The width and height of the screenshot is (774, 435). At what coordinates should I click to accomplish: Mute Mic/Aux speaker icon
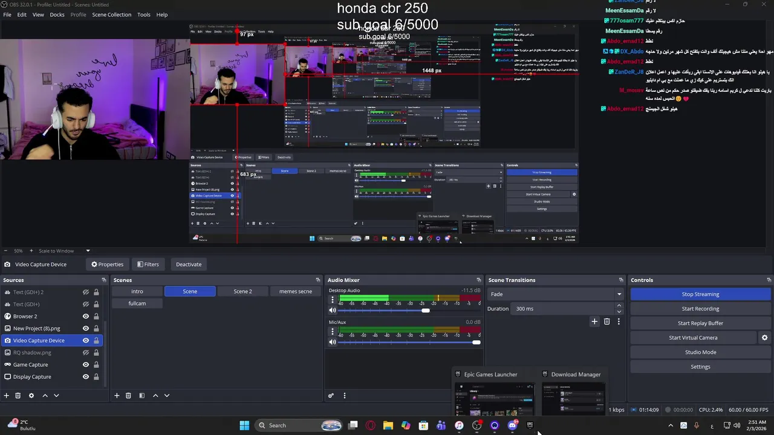pyautogui.click(x=333, y=342)
